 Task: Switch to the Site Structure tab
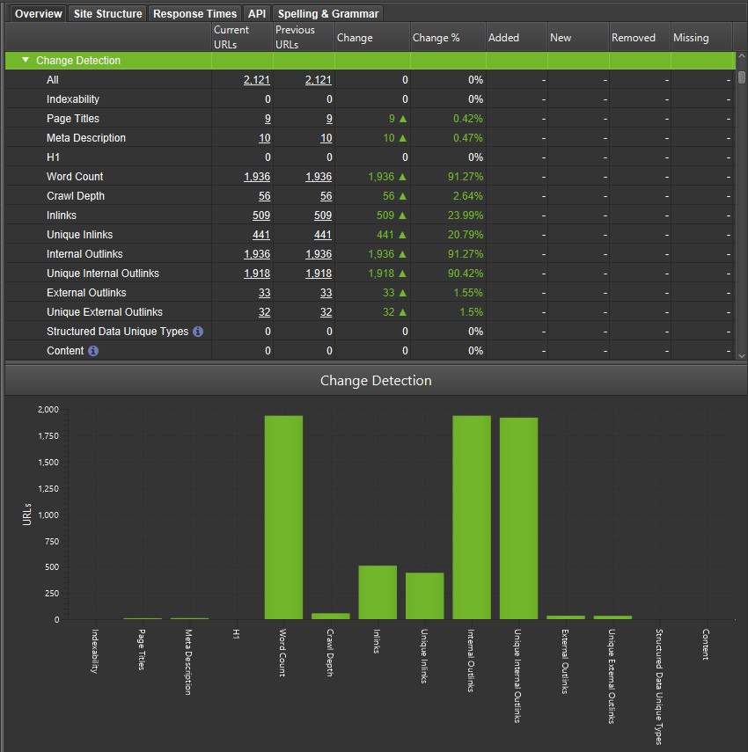point(107,13)
